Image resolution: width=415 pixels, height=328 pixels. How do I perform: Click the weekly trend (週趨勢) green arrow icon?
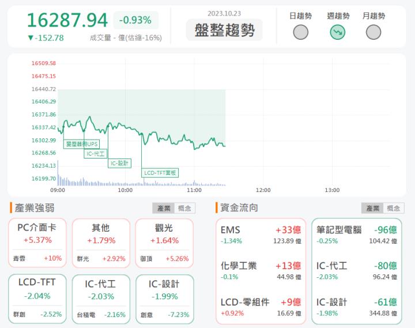[x=337, y=32]
